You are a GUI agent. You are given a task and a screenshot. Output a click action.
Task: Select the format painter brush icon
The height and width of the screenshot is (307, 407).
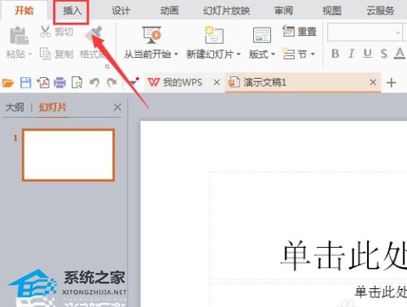94,34
